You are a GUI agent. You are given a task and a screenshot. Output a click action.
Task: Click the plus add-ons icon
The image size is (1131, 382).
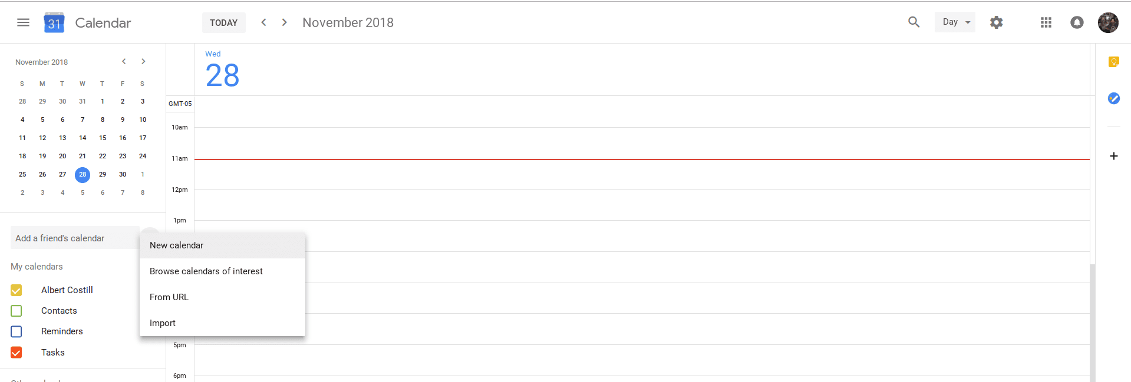point(1113,156)
